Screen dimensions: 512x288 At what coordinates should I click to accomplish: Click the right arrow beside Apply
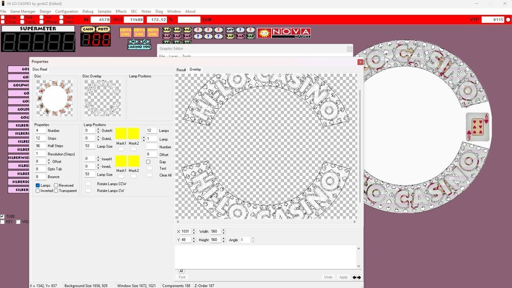359,277
